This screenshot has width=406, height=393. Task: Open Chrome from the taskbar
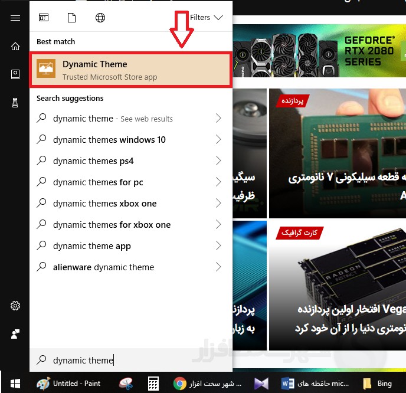pos(180,384)
